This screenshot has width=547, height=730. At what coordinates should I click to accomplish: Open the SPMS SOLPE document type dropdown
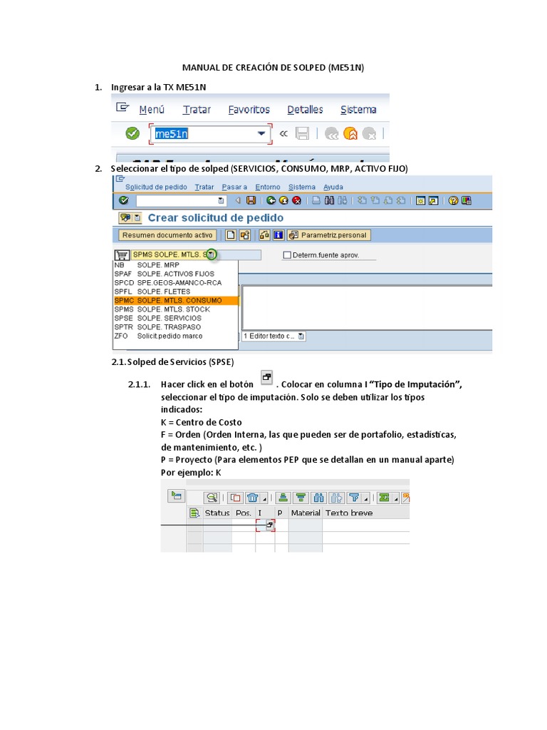211,255
